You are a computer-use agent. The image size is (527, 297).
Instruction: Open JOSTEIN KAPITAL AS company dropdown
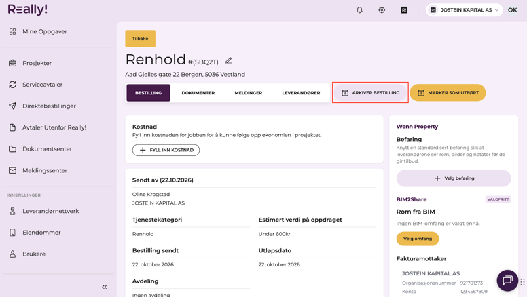coord(464,10)
